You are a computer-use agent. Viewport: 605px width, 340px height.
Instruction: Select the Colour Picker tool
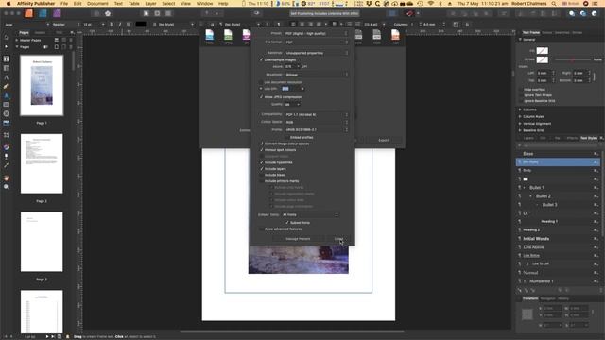coord(7,165)
